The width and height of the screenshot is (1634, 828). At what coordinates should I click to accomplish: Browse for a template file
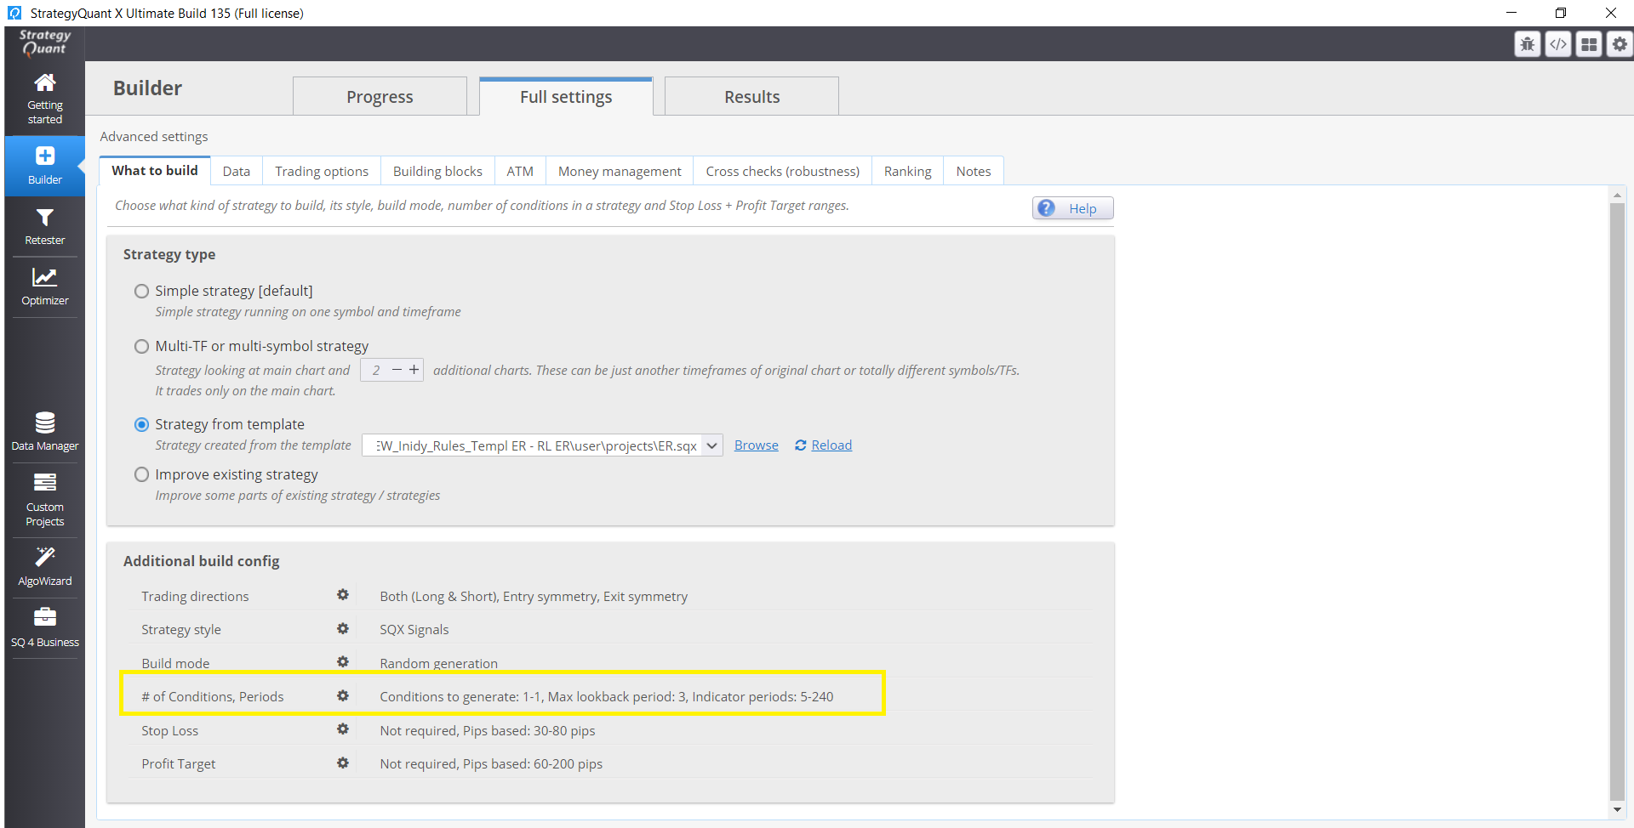pyautogui.click(x=756, y=445)
